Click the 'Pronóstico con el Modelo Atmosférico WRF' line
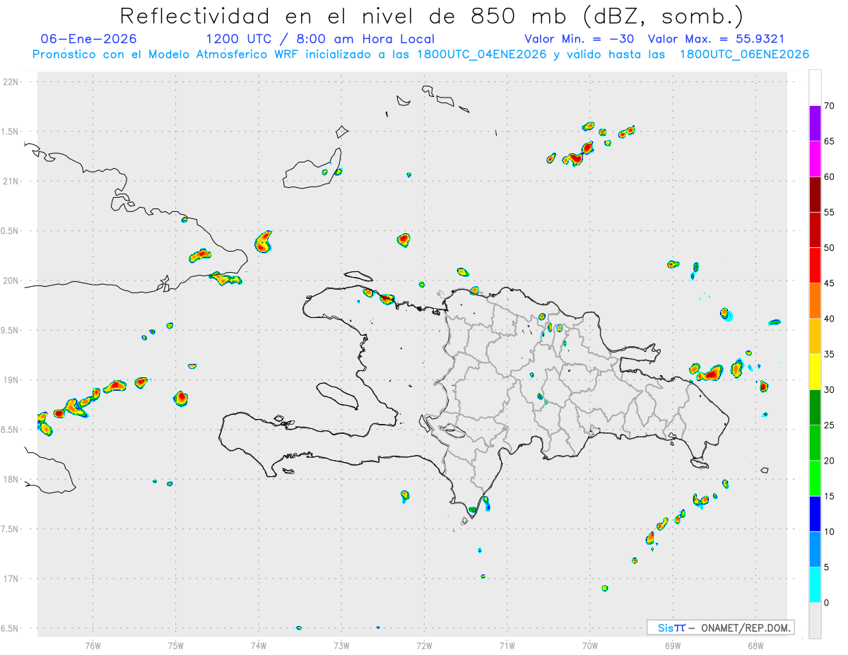This screenshot has height=655, width=848. (420, 54)
